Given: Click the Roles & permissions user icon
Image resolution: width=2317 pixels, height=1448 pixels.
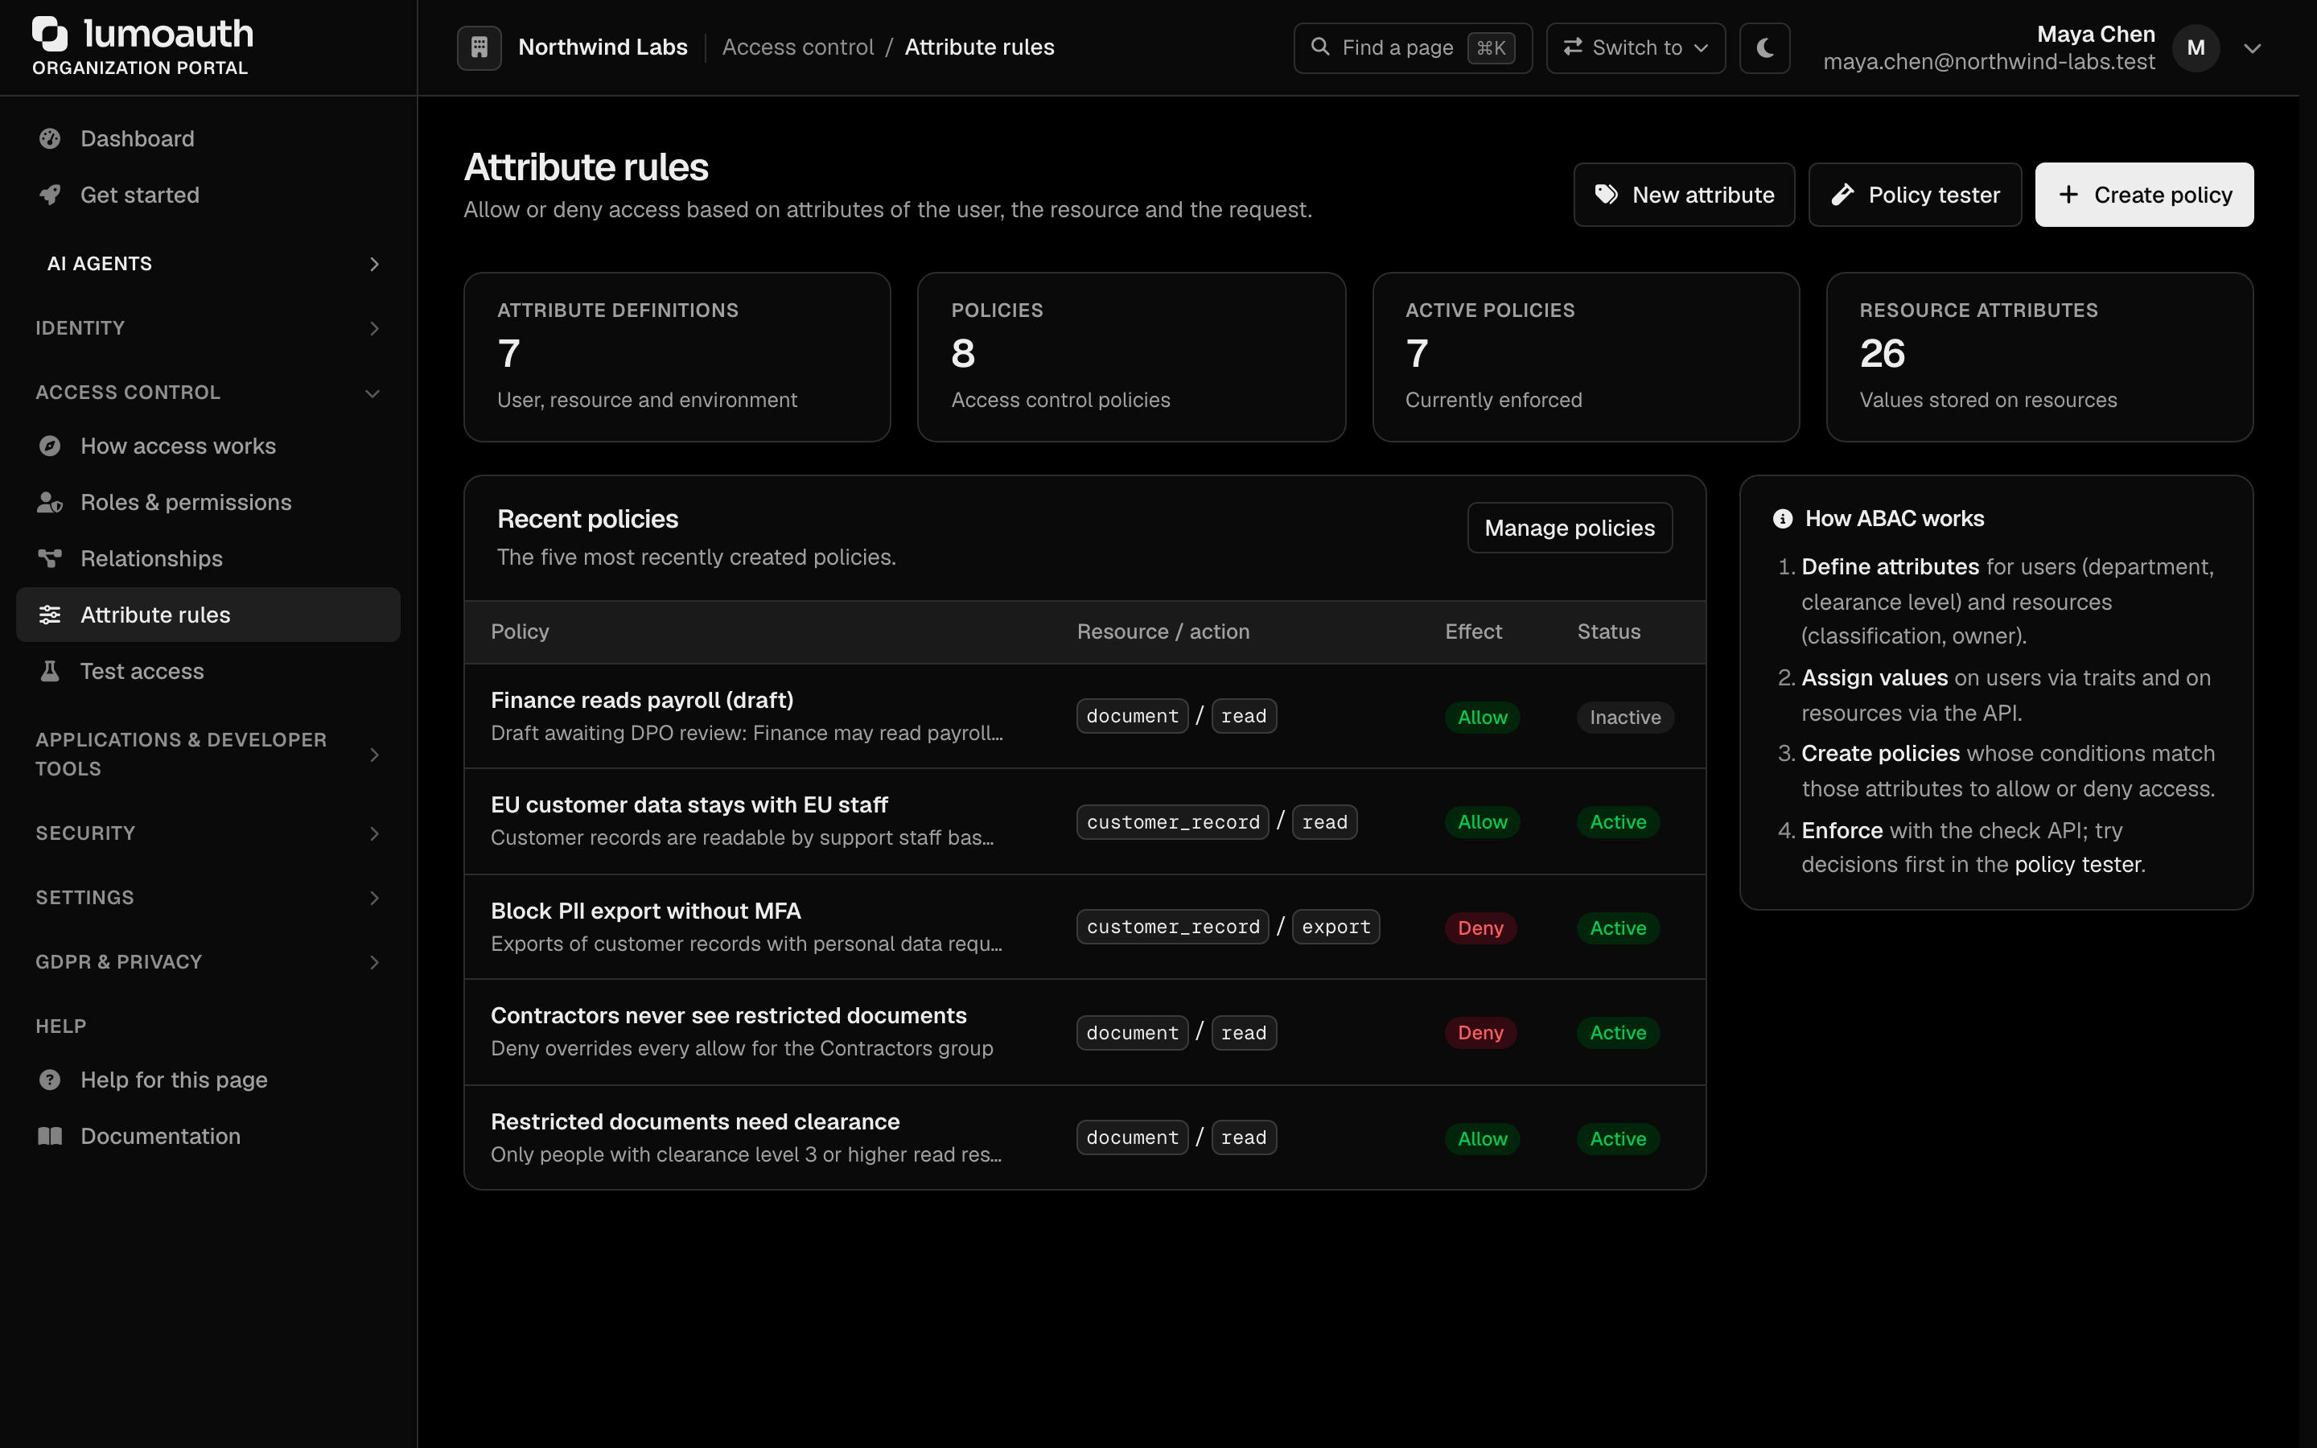Looking at the screenshot, I should point(50,503).
